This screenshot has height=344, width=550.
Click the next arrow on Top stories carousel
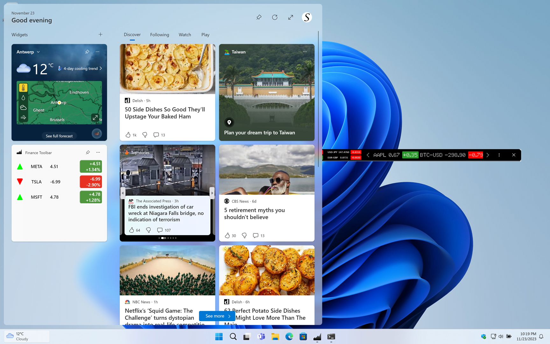pos(212,193)
